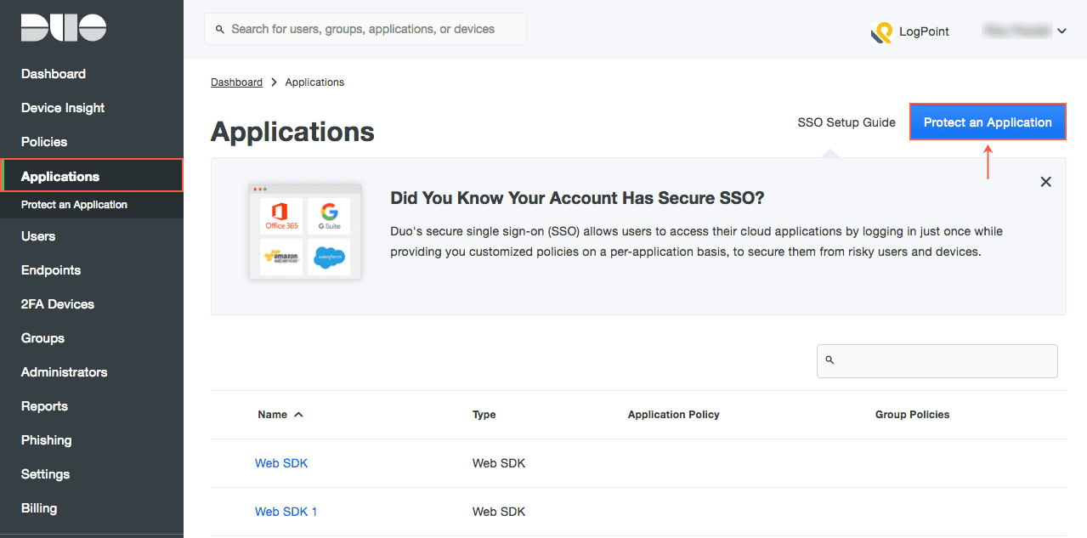Go to the Phishing section
1087x538 pixels.
pos(45,439)
